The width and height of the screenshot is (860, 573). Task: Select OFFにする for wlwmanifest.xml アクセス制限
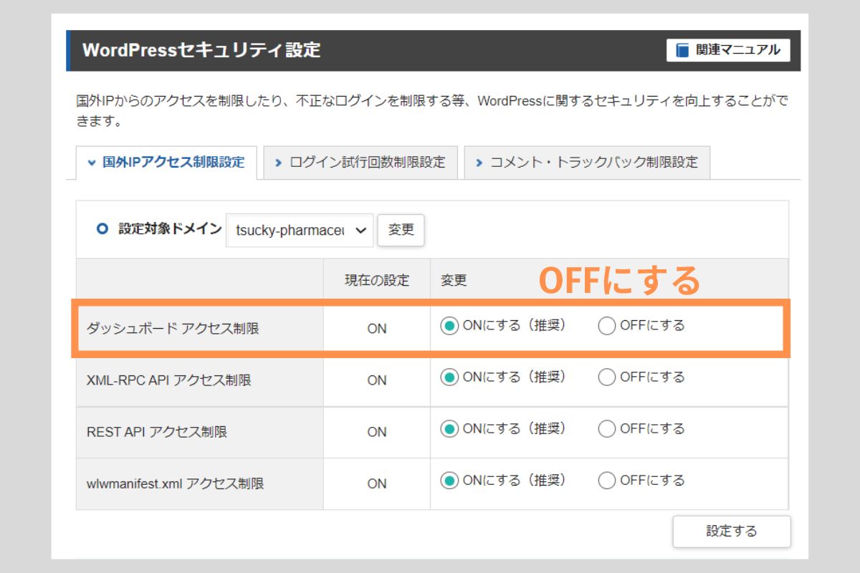coord(607,481)
